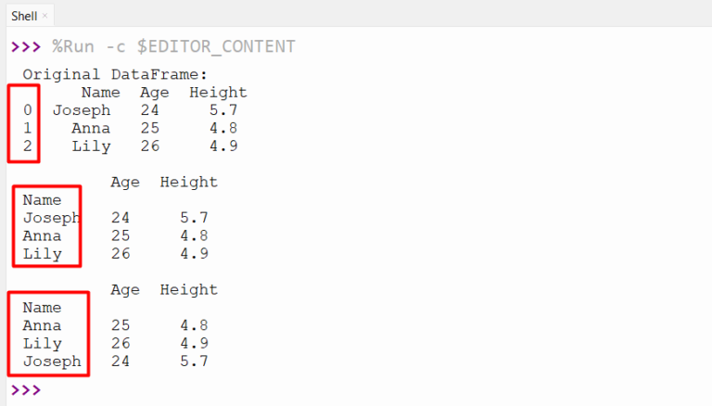Click Anna in the third table's index
The height and width of the screenshot is (406, 712).
tap(42, 325)
